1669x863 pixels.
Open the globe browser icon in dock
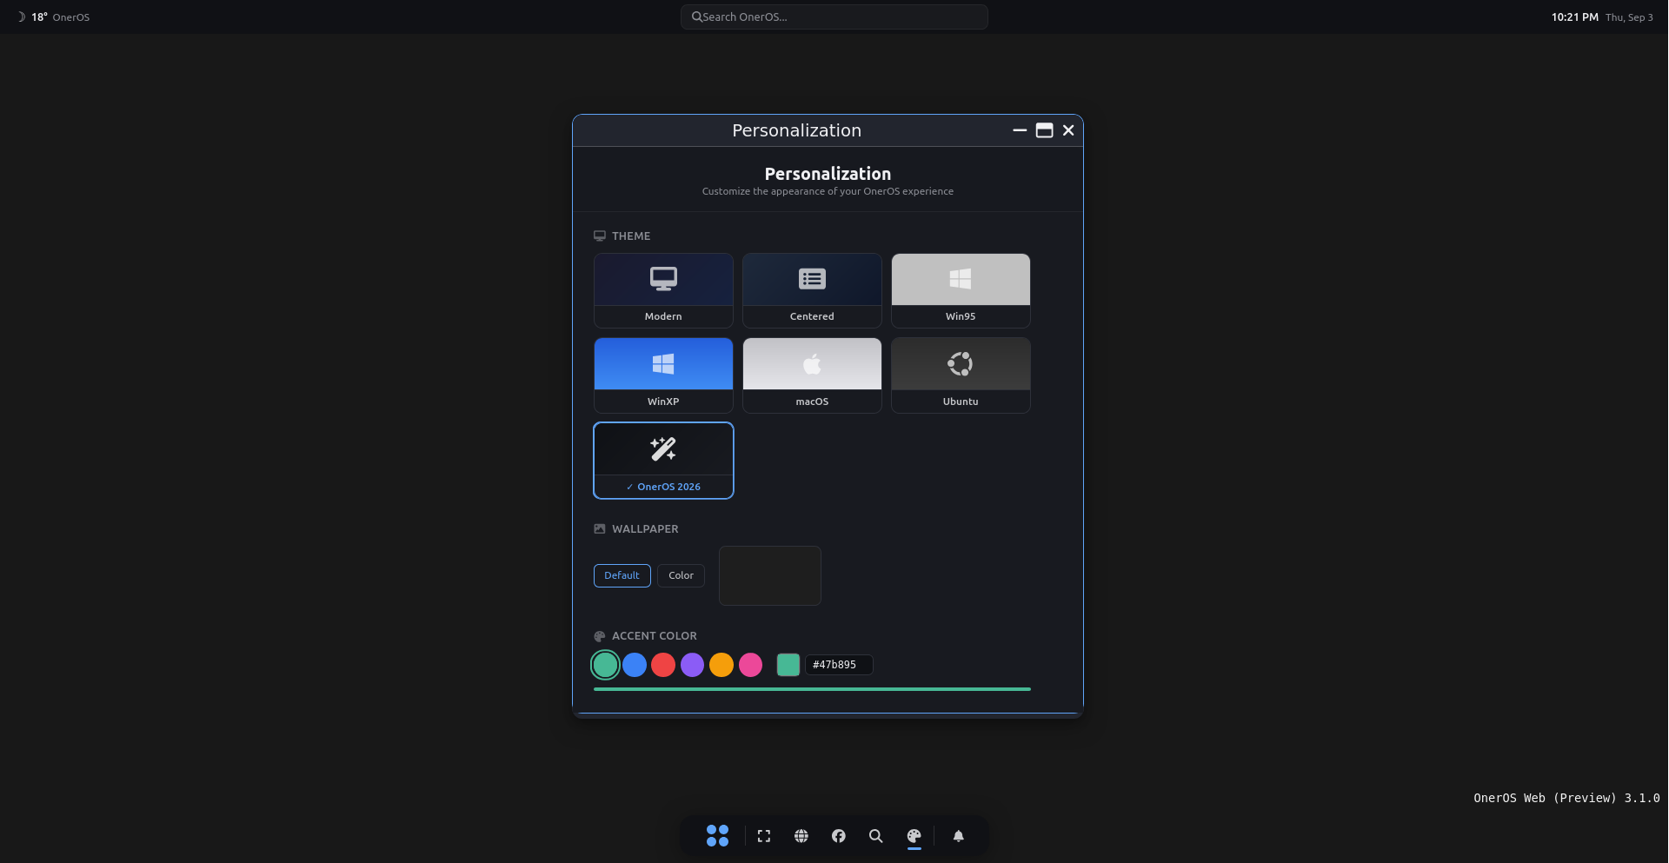point(801,836)
